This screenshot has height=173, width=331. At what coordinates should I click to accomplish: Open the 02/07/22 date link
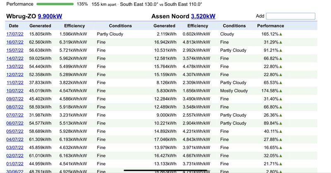click(15, 156)
